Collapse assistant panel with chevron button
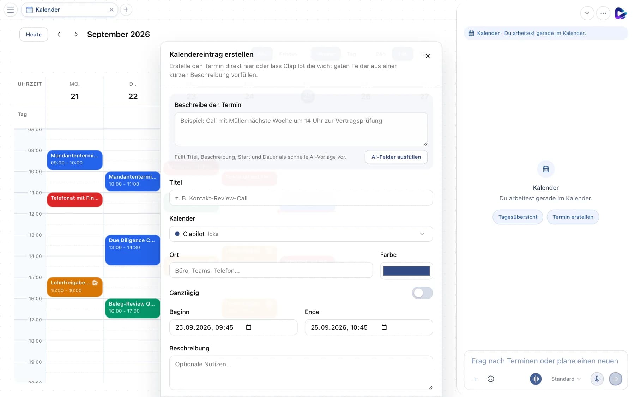 tap(587, 13)
